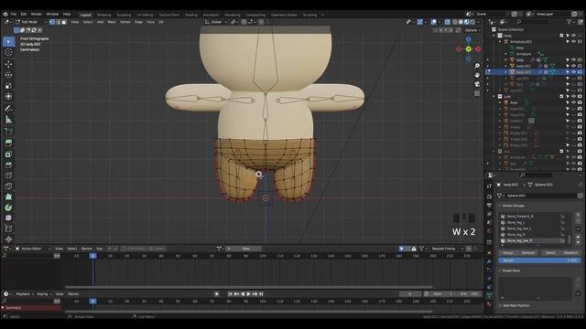
Task: Open the File menu
Action: [x=14, y=15]
